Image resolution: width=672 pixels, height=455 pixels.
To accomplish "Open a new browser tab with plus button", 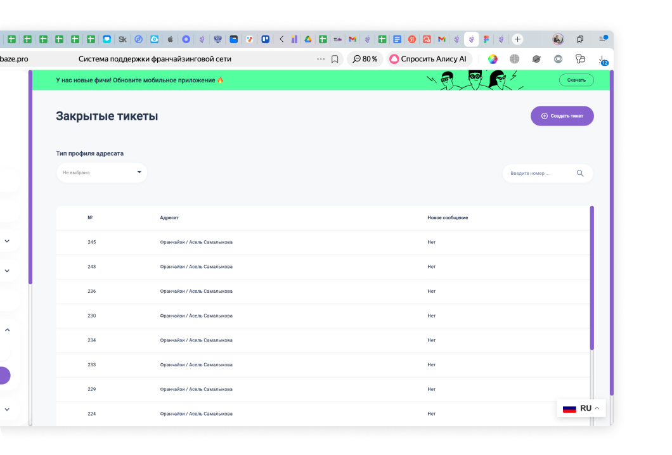I will pyautogui.click(x=517, y=39).
